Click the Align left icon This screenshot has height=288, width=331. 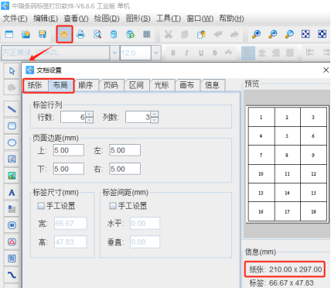248,53
